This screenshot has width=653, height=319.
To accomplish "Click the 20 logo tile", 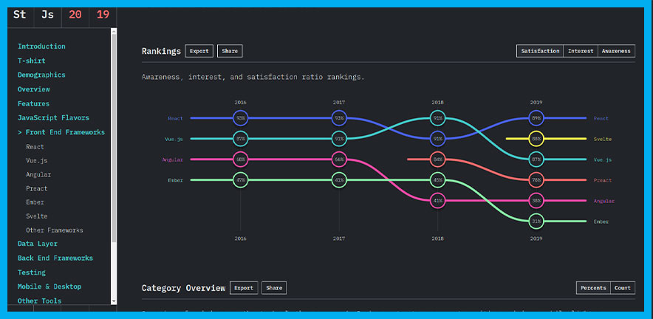I will (75, 15).
